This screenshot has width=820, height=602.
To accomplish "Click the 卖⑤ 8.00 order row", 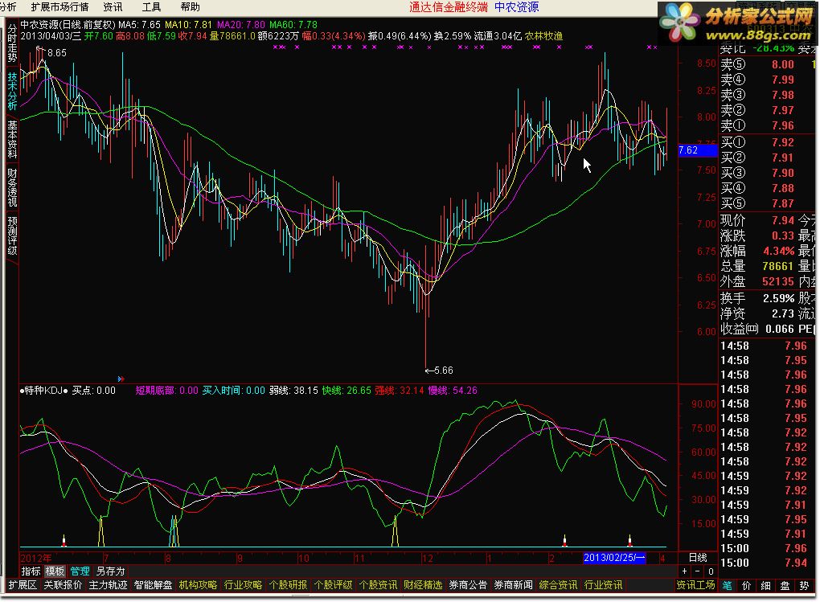I will click(757, 64).
